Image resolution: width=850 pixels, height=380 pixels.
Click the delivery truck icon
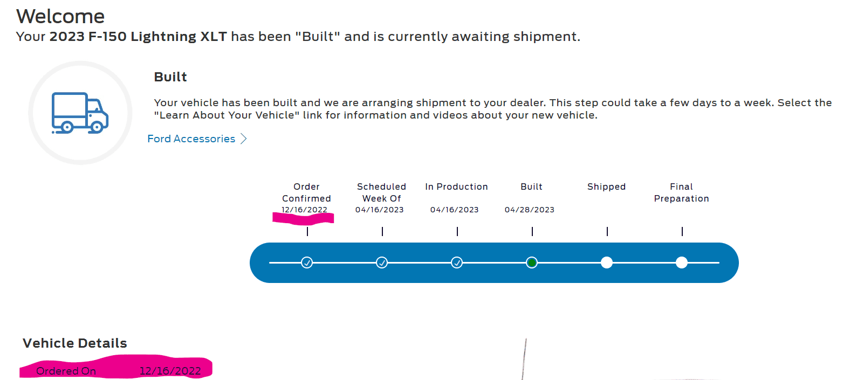click(80, 113)
